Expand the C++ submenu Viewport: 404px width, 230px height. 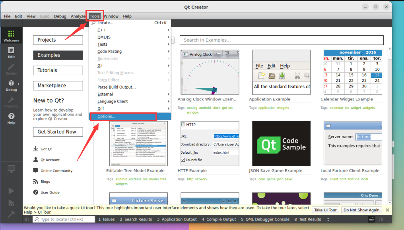pos(130,30)
